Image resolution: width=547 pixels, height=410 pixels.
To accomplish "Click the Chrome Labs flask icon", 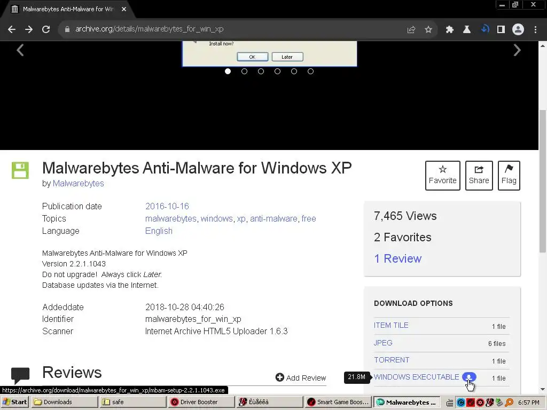I will 467,30.
